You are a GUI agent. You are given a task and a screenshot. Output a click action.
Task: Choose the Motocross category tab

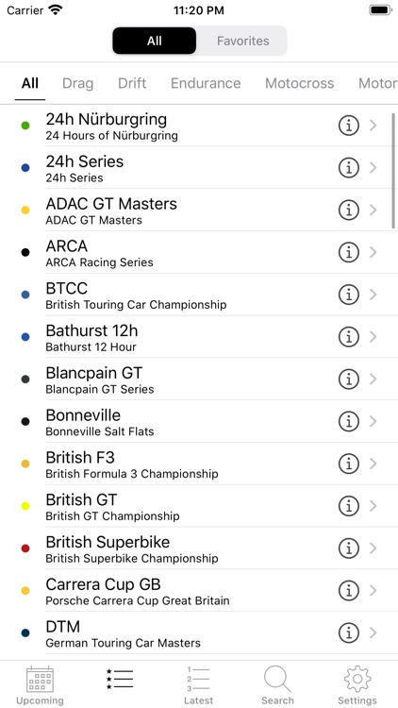(300, 83)
